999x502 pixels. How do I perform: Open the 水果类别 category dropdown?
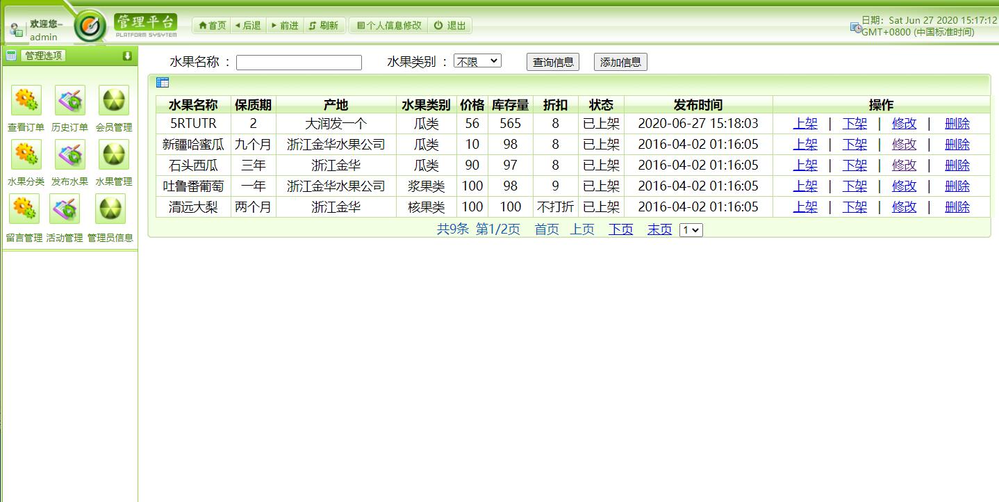(477, 59)
